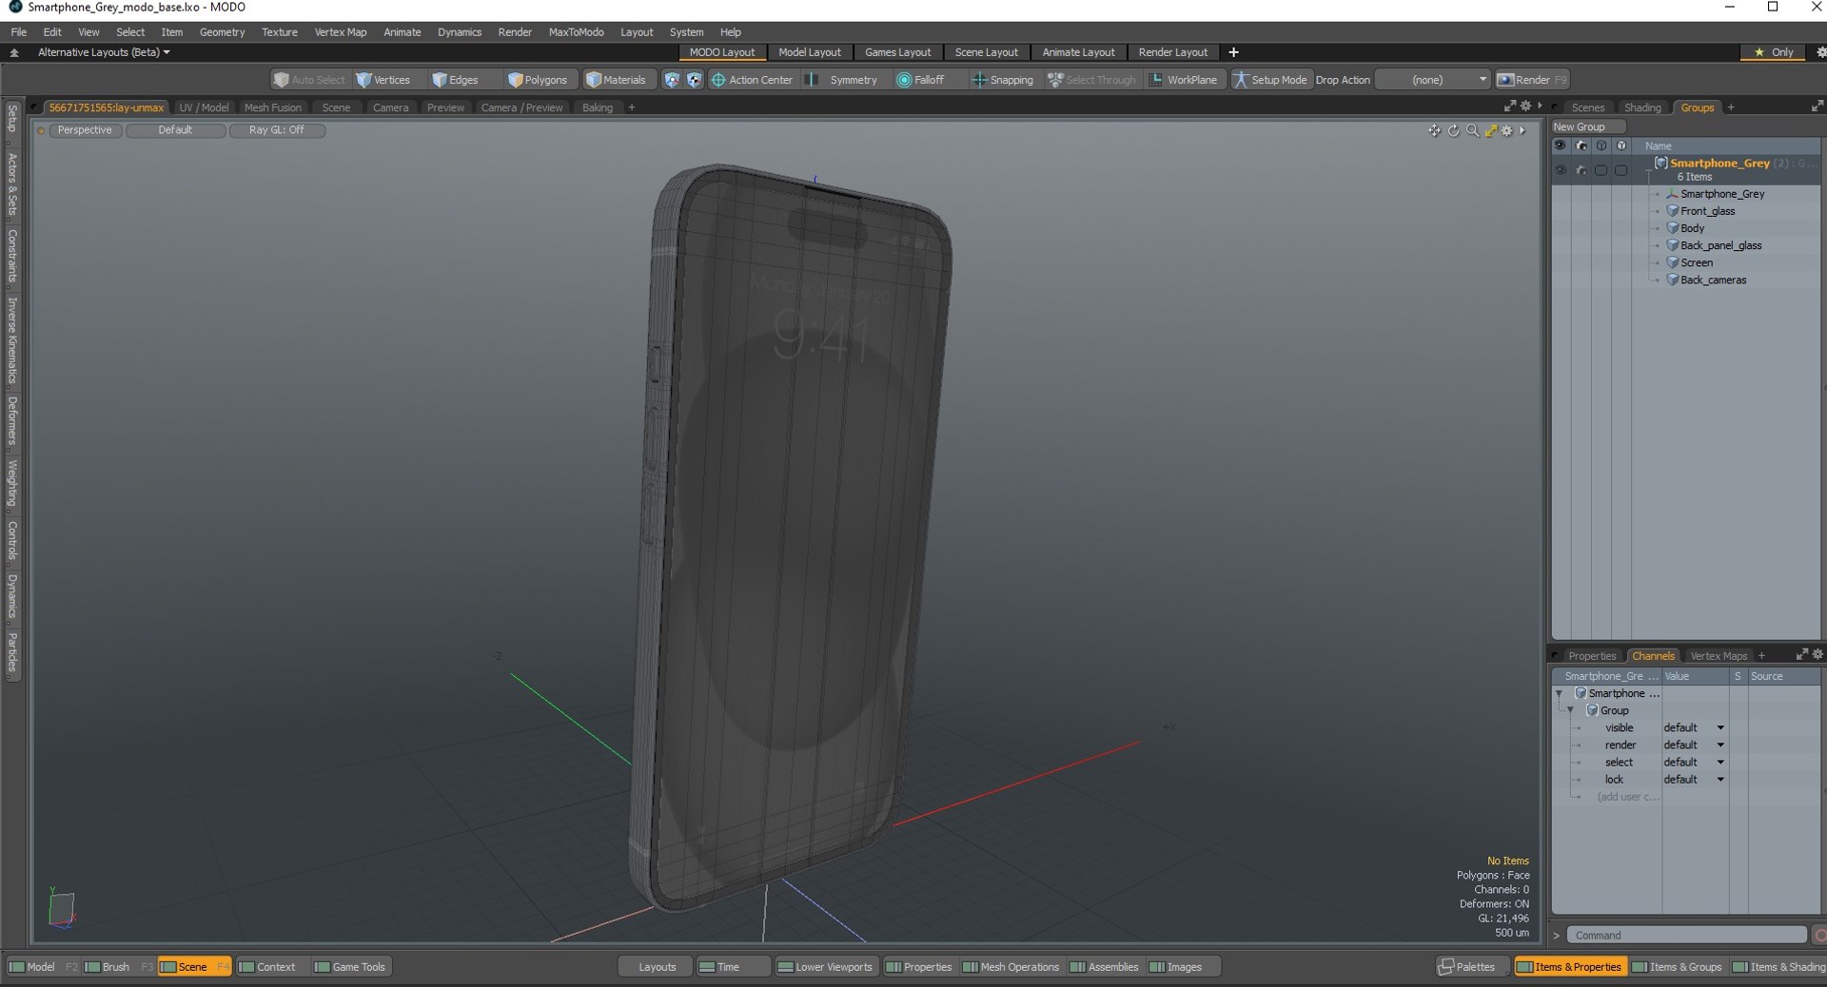
Task: Toggle Ray GL: Off button
Action: [x=277, y=130]
